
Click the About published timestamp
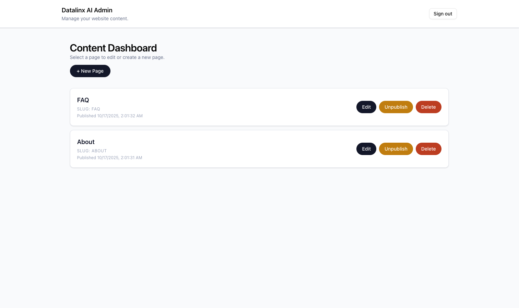(109, 158)
